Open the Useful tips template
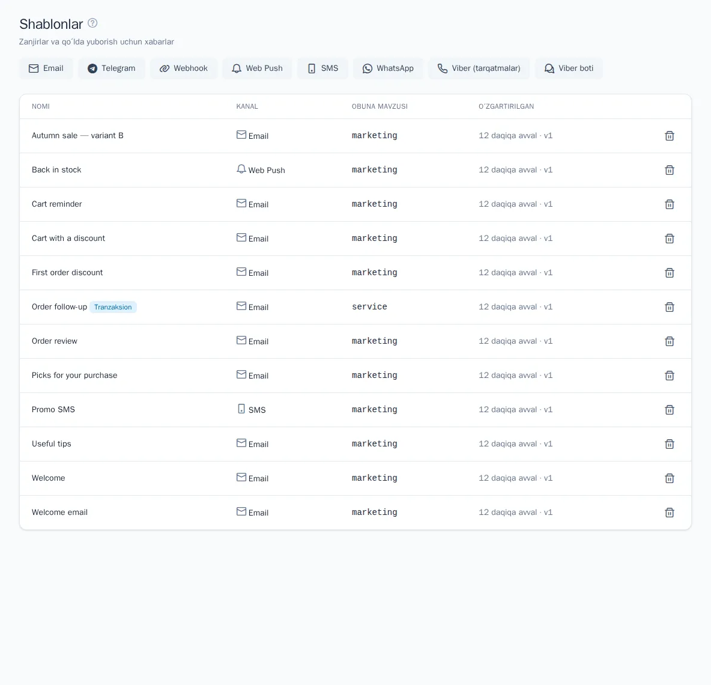The height and width of the screenshot is (685, 711). pyautogui.click(x=51, y=443)
